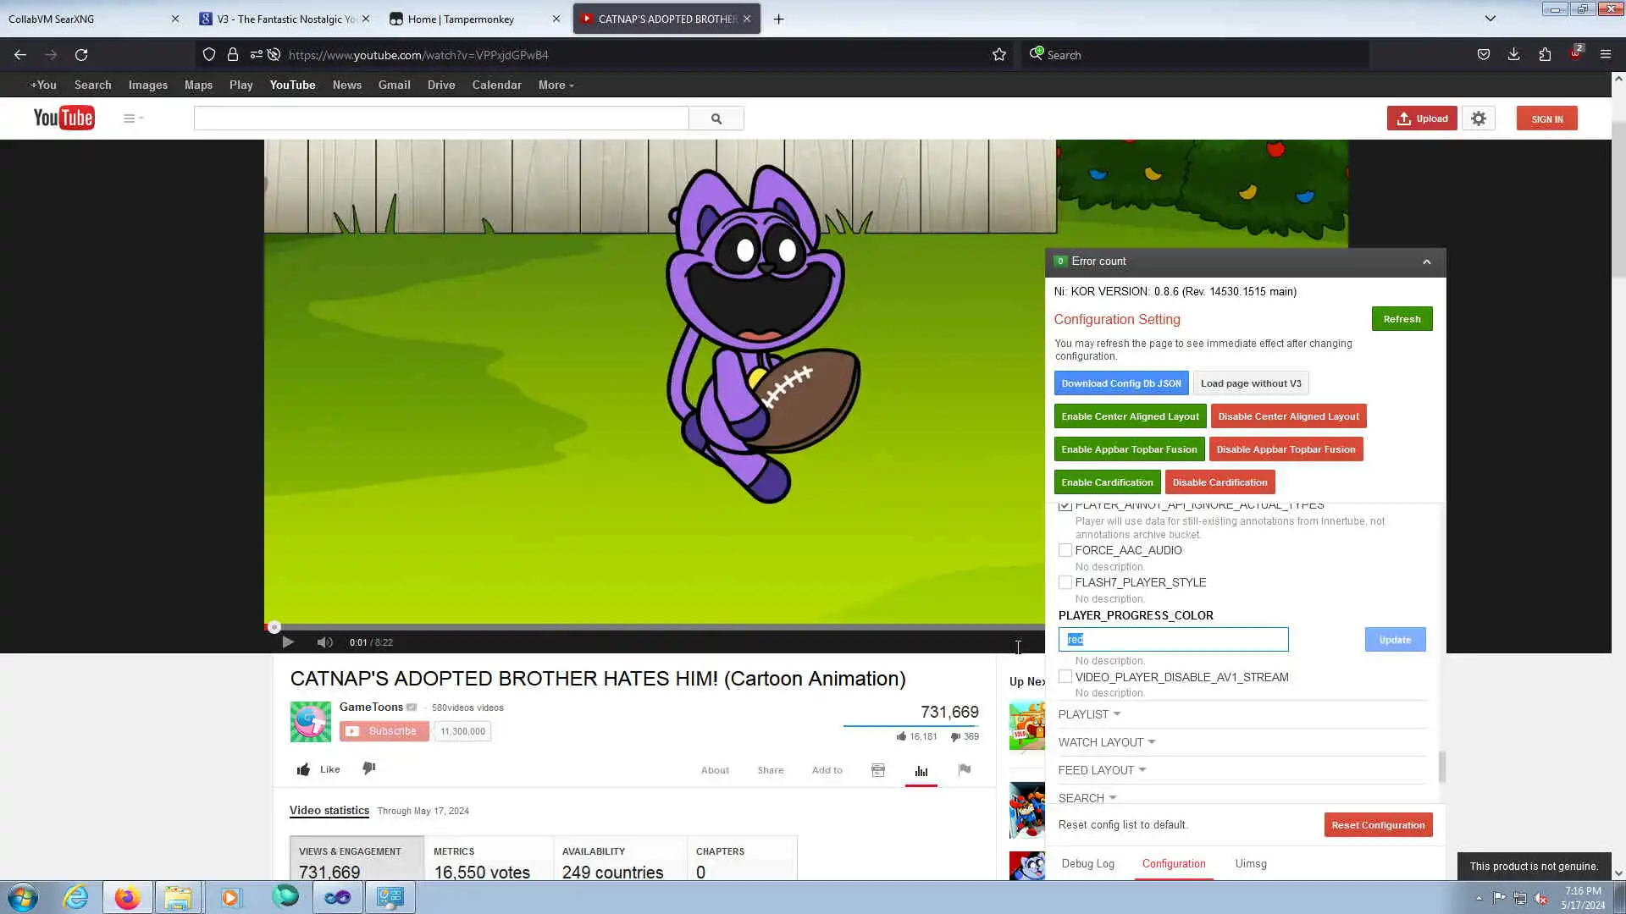This screenshot has height=914, width=1626.
Task: Bookmark page with the star icon
Action: point(999,55)
